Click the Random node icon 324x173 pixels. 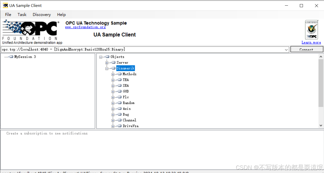(120, 103)
